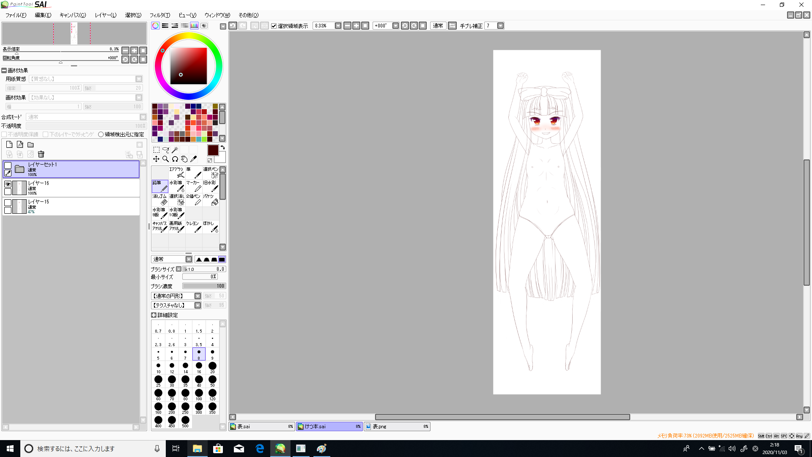Open the zoom percentage 8.33% dropdown
The width and height of the screenshot is (812, 457).
click(x=338, y=26)
